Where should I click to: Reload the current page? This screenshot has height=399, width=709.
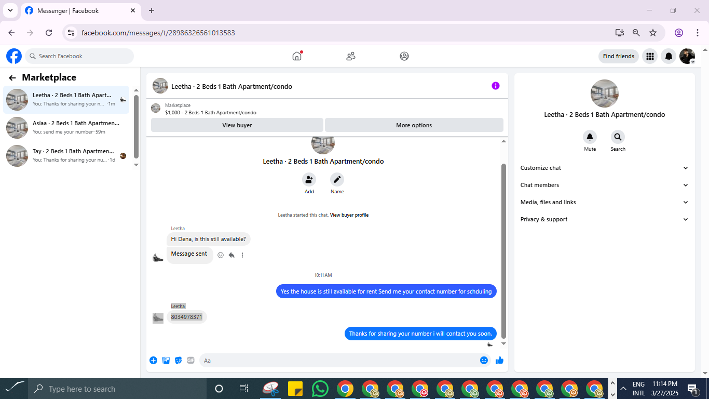coord(49,33)
